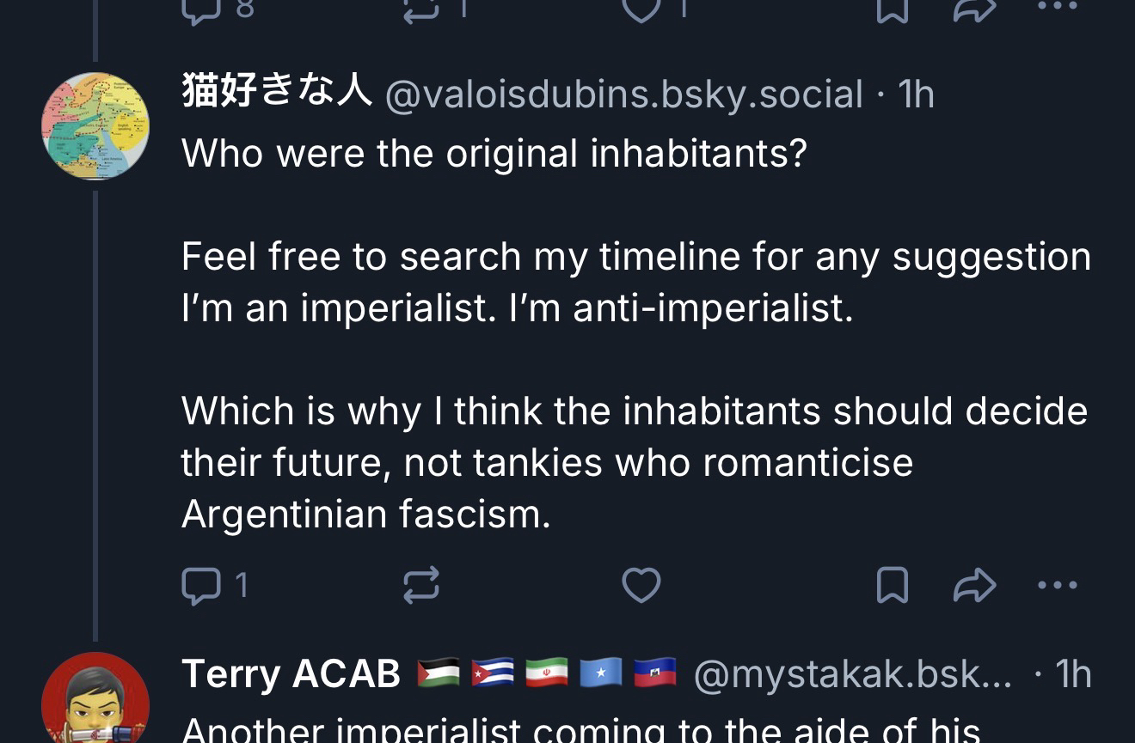Visit the @valoisdubins.bsky.social handle
This screenshot has width=1135, height=743.
point(623,94)
